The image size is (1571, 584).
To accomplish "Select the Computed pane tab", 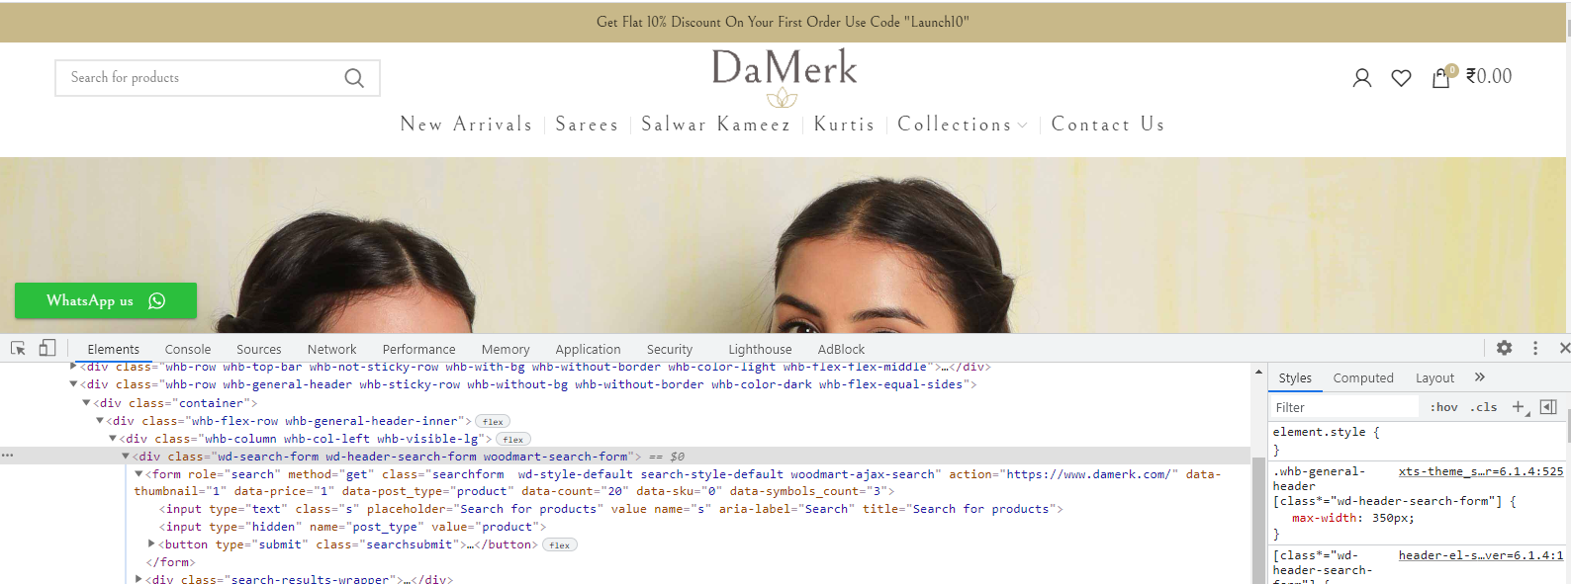I will pos(1363,377).
